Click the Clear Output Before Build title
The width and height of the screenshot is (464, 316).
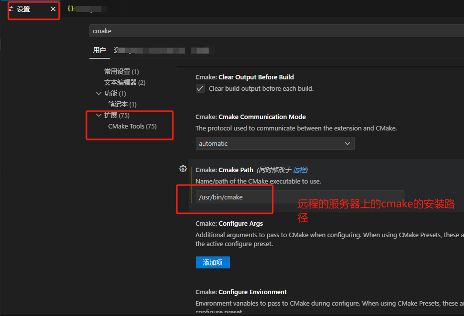244,77
